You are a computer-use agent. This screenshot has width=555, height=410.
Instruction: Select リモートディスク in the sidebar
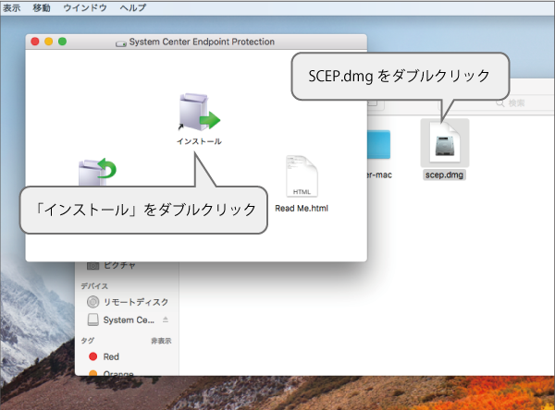coord(136,302)
